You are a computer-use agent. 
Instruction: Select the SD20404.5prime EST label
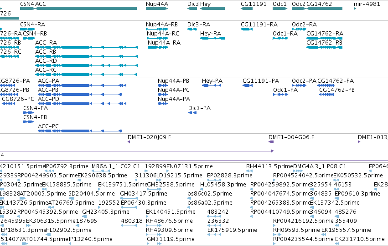(x=92, y=194)
